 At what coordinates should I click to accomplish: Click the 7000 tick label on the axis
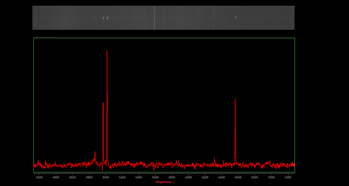click(x=271, y=177)
